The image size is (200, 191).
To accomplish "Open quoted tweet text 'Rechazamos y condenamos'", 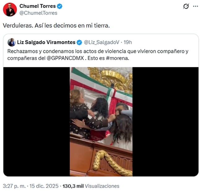I will click(98, 55).
